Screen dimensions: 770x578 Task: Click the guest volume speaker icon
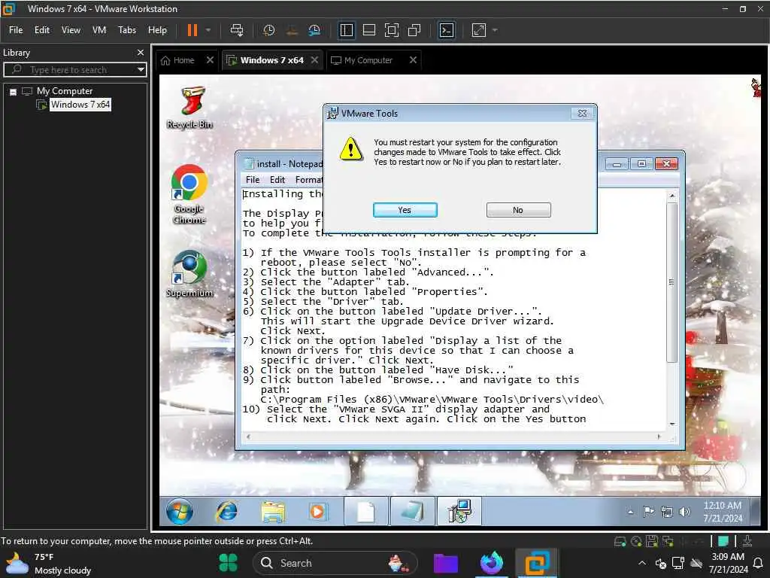coord(684,512)
